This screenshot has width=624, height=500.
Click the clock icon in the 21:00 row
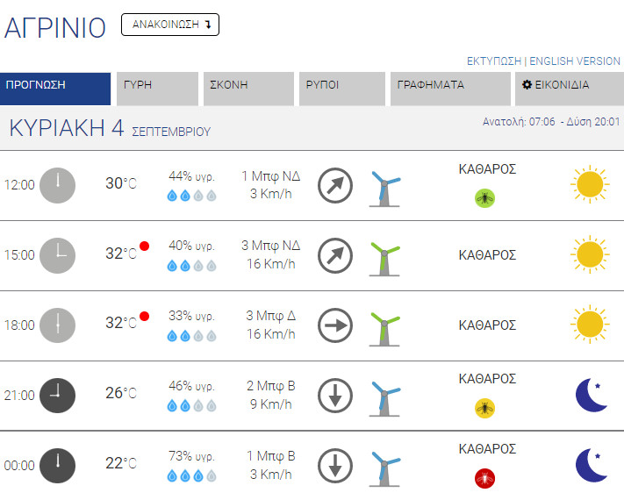point(58,395)
